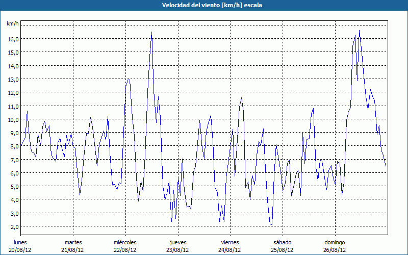This screenshot has width=408, height=255.
Task: Select the 10,0 y-axis tick label
Action: pos(13,119)
